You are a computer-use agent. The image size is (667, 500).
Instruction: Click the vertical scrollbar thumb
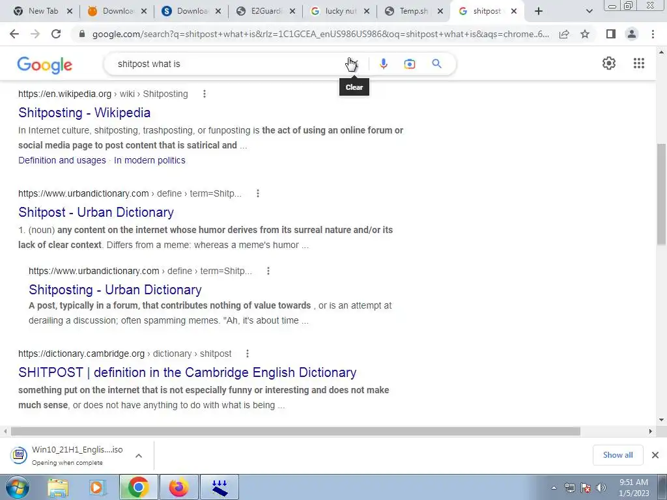661,194
